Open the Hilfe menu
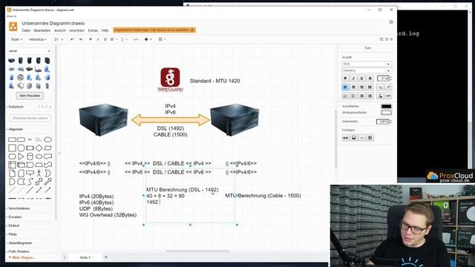Image resolution: width=475 pixels, height=267 pixels. pyautogui.click(x=105, y=30)
